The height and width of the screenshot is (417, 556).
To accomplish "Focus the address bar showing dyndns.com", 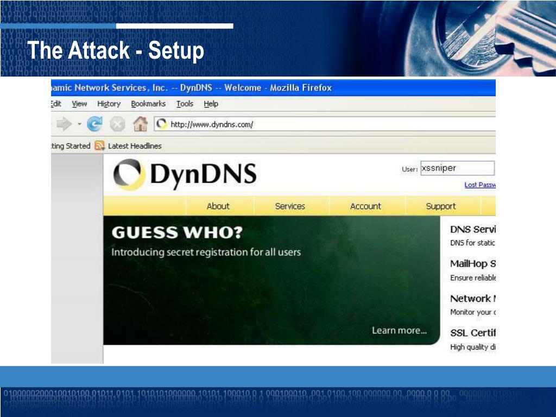I will click(325, 124).
